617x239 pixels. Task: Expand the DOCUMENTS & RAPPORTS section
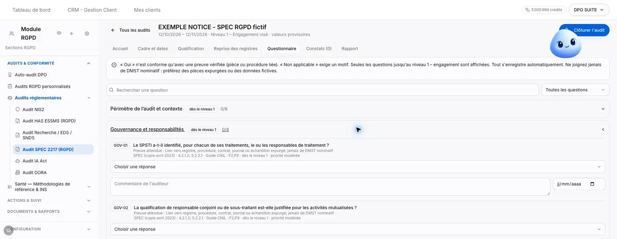89,211
